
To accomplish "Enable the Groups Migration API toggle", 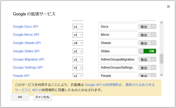I will (147, 59).
